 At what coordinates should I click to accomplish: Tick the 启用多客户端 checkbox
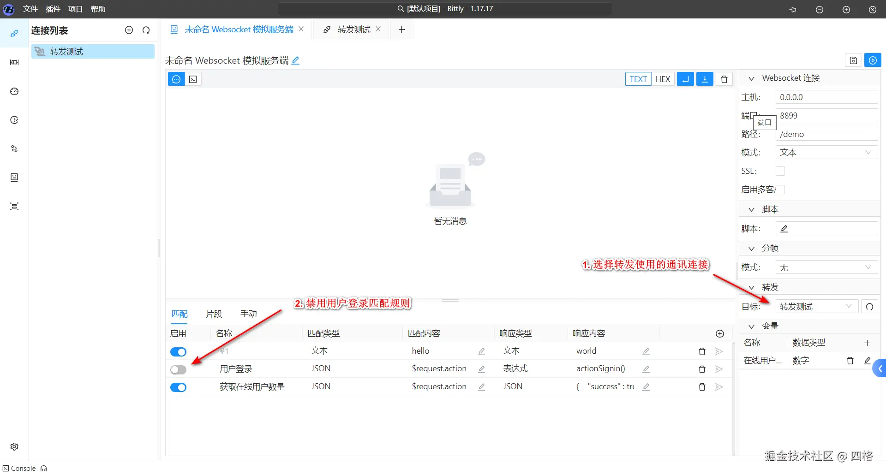click(x=780, y=190)
